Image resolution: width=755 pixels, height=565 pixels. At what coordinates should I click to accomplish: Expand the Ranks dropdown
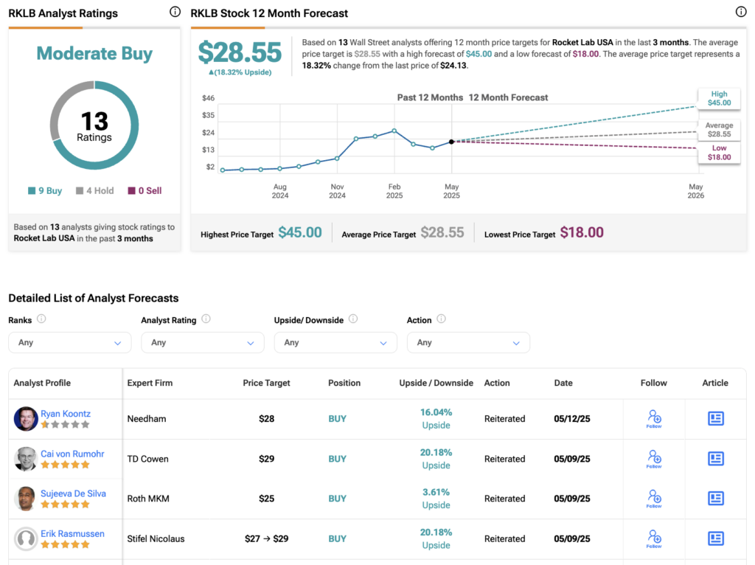[x=69, y=342]
